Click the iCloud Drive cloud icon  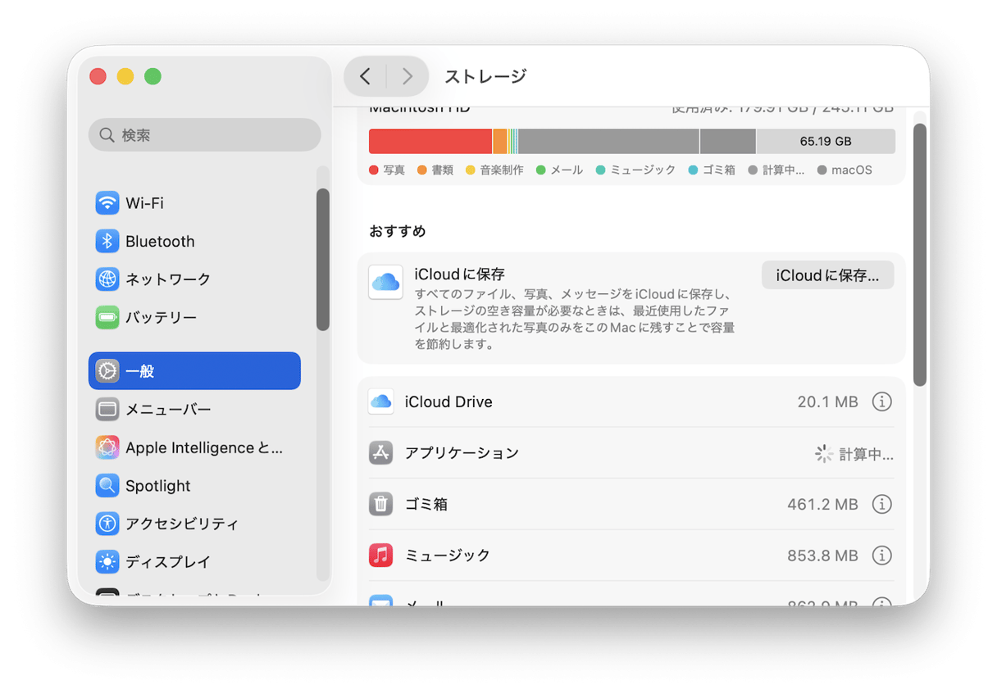click(380, 401)
